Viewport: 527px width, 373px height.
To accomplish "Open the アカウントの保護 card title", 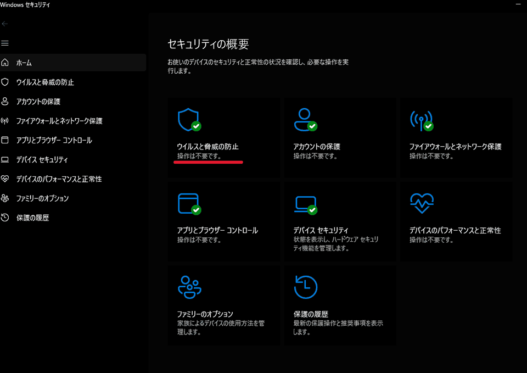I will tap(317, 147).
